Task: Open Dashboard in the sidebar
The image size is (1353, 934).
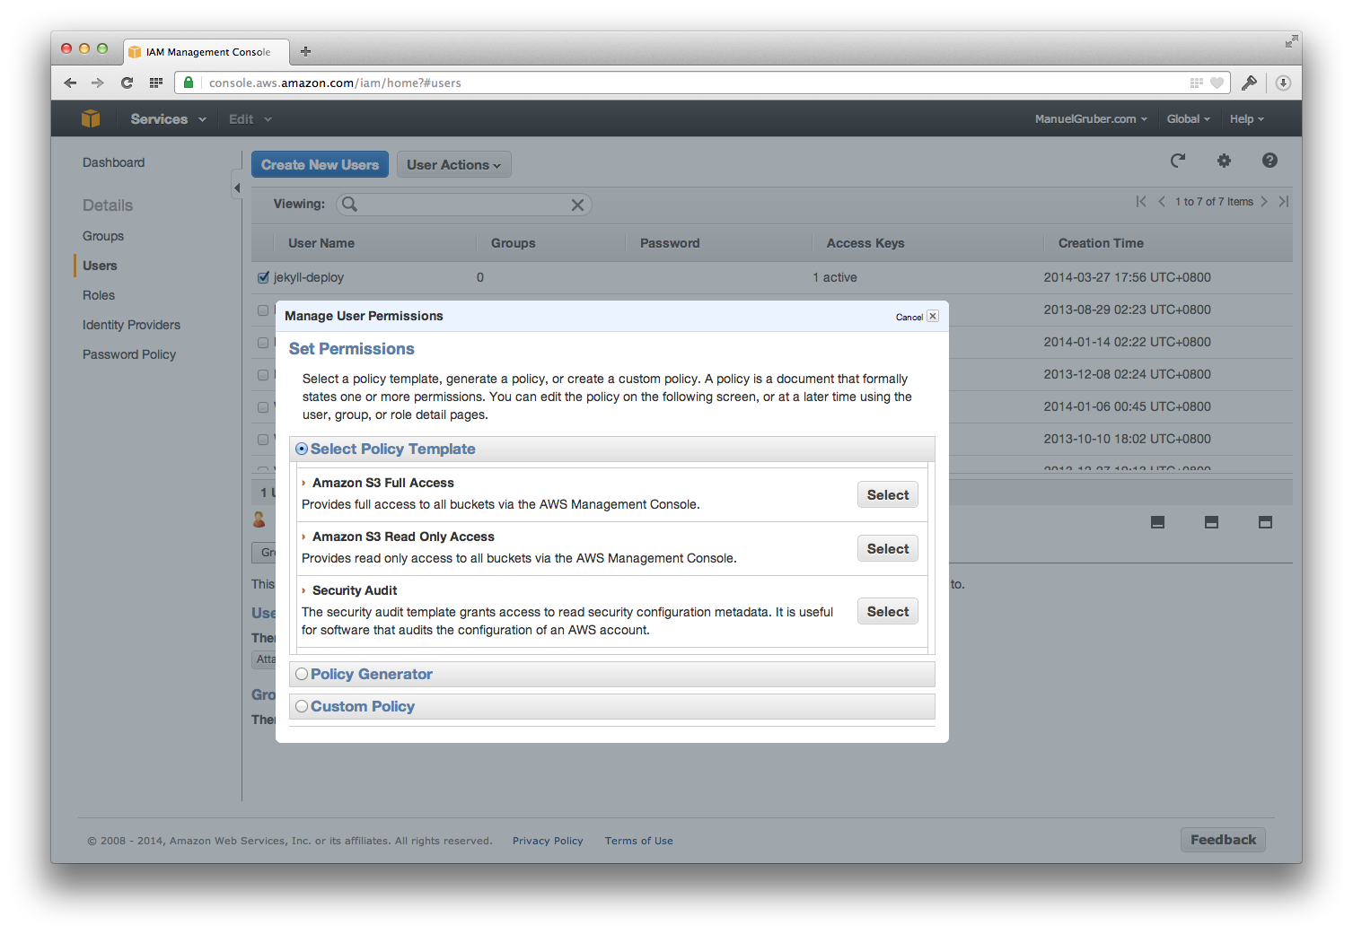Action: coord(113,162)
